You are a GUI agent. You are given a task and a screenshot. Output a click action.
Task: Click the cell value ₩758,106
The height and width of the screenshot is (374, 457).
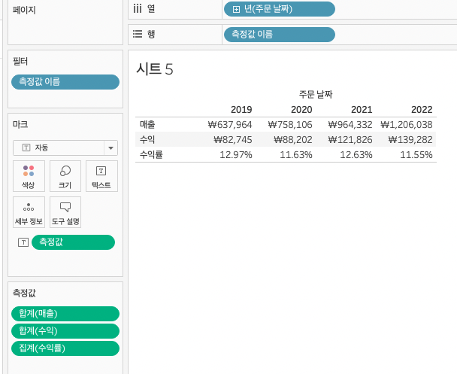pos(290,125)
